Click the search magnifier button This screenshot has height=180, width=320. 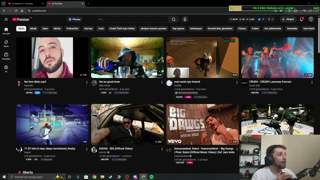173,19
